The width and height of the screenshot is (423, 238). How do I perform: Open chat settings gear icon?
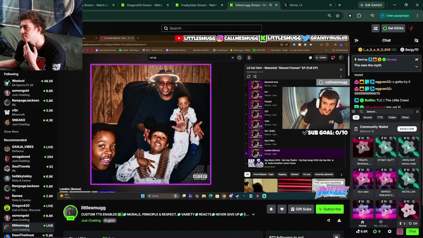coord(390,232)
